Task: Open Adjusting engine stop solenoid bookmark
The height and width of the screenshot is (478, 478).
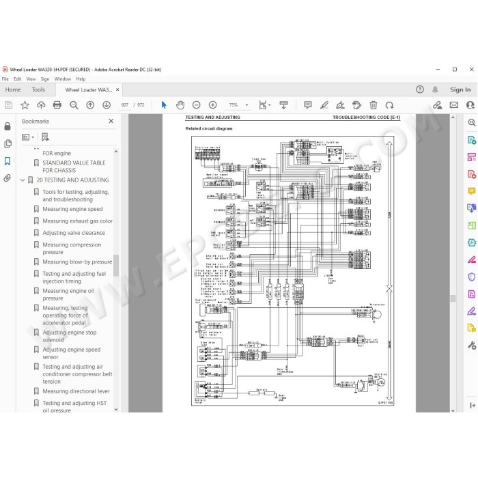Action: pyautogui.click(x=70, y=336)
